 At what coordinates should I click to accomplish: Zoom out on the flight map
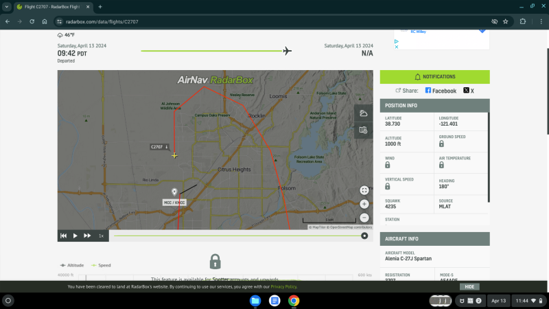point(364,218)
